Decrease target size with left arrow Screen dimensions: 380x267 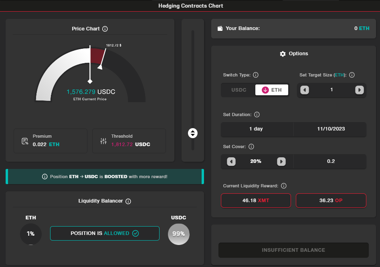pos(305,90)
